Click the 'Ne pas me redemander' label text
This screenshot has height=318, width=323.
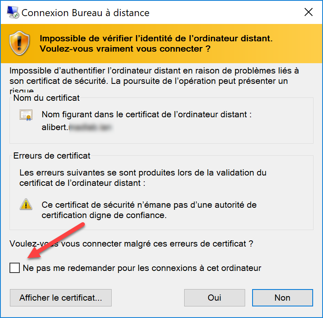(x=142, y=268)
